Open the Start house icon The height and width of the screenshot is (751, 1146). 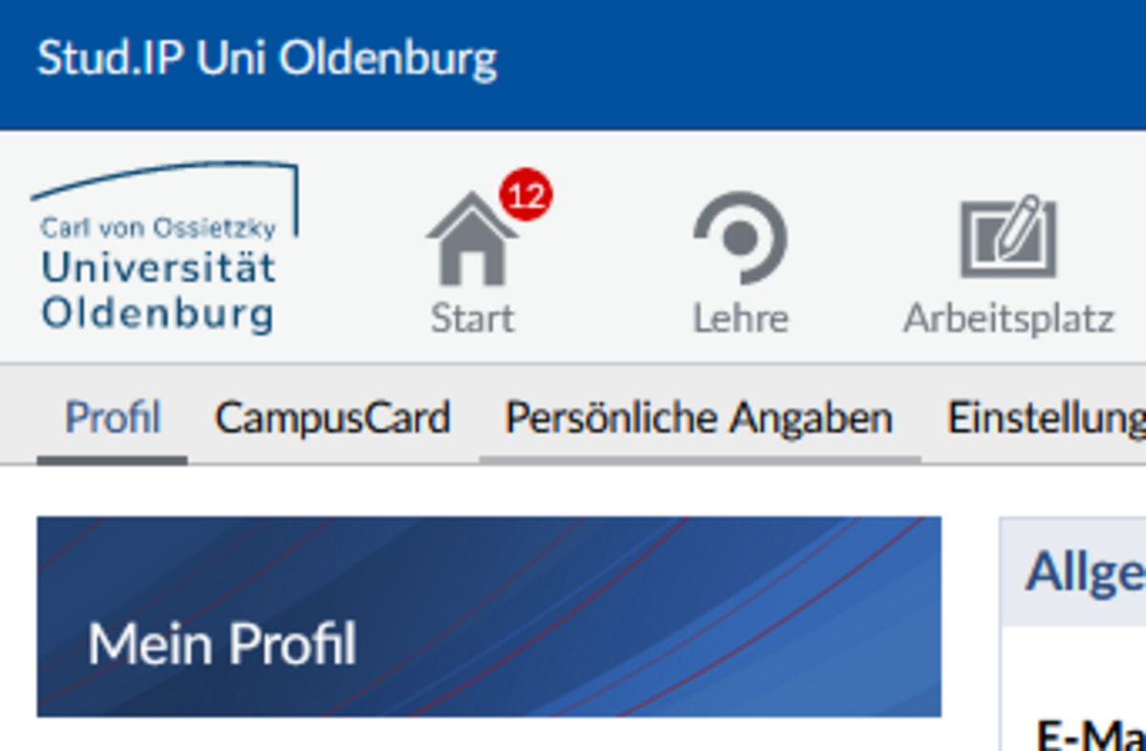[x=472, y=239]
